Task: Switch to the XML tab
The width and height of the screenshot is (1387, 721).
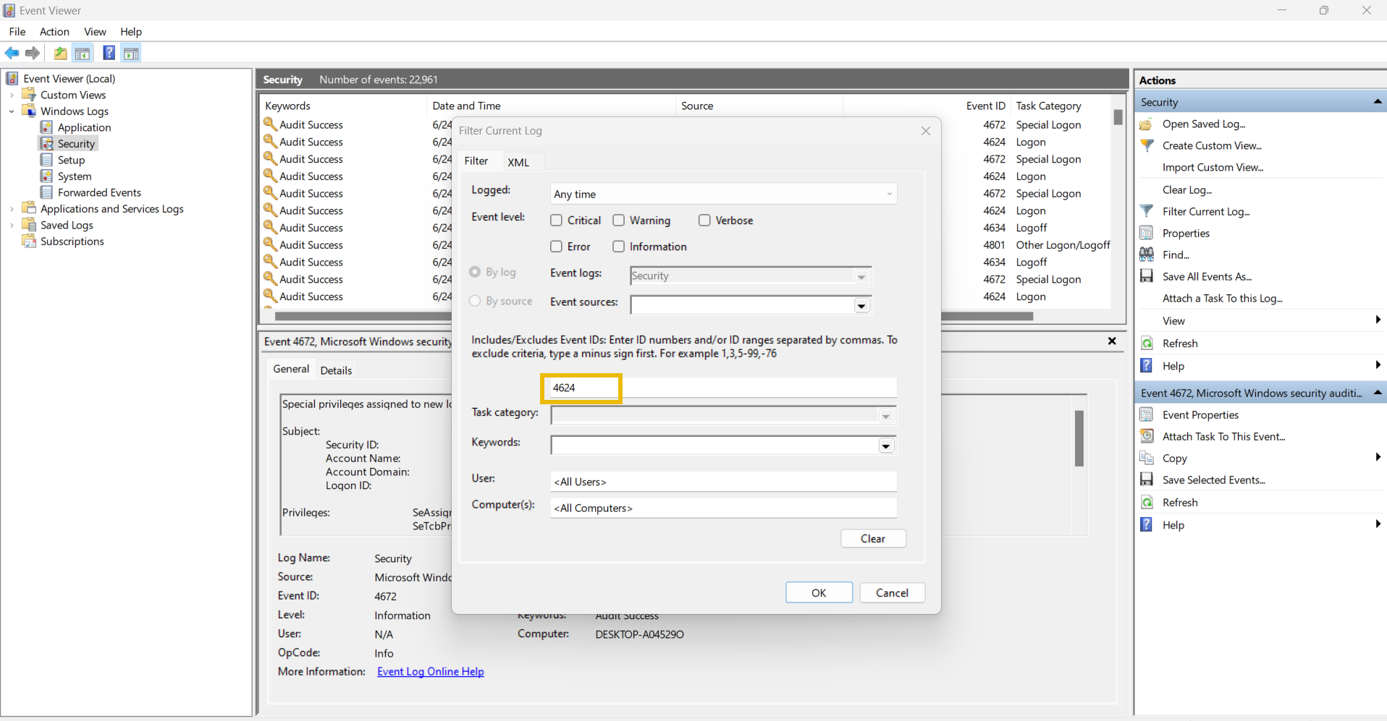Action: tap(518, 162)
